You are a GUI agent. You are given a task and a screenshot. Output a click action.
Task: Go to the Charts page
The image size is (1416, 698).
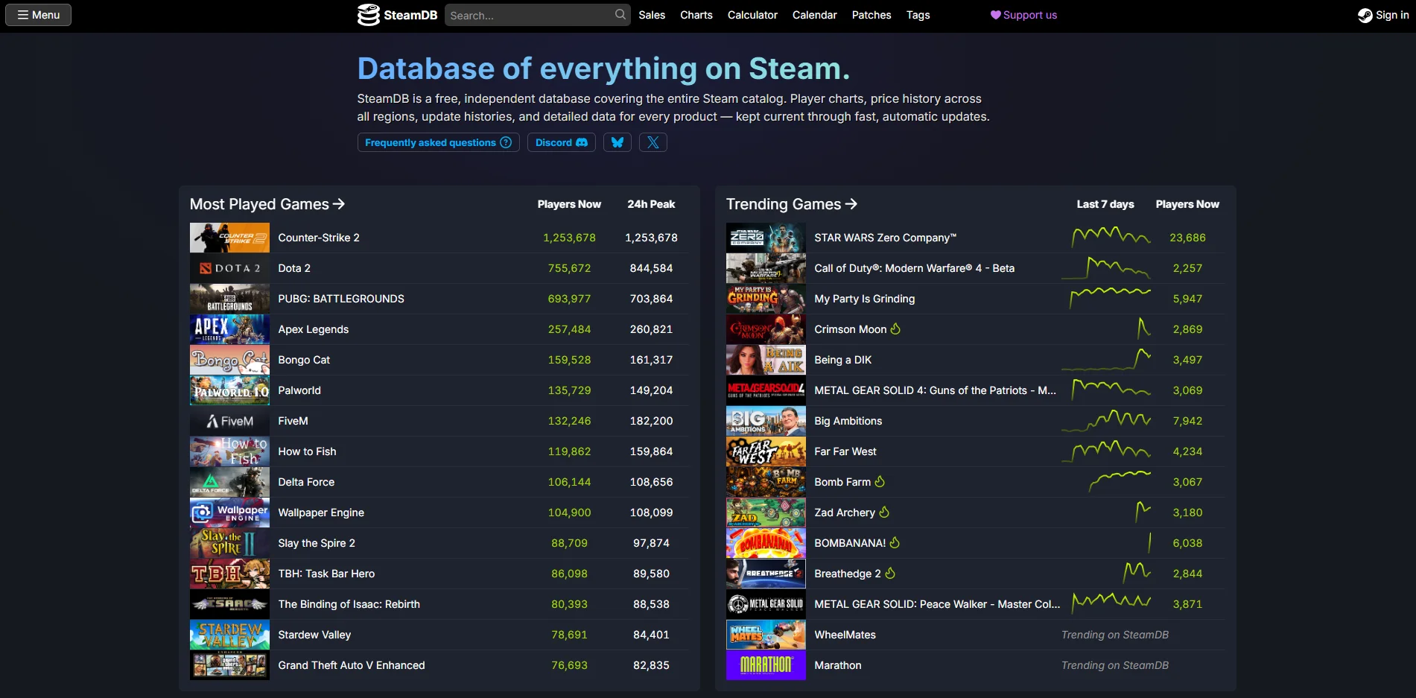[696, 15]
